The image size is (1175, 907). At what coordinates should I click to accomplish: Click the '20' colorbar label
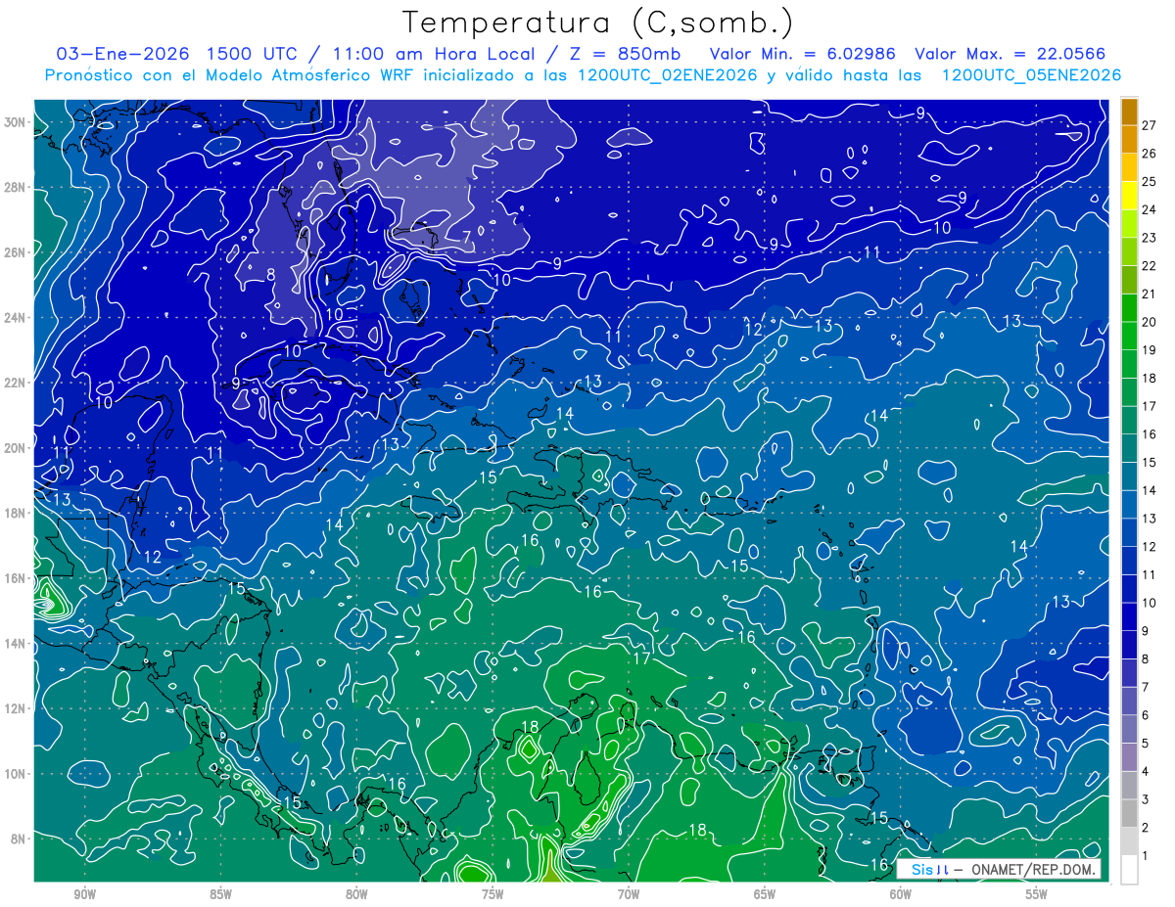[1149, 322]
